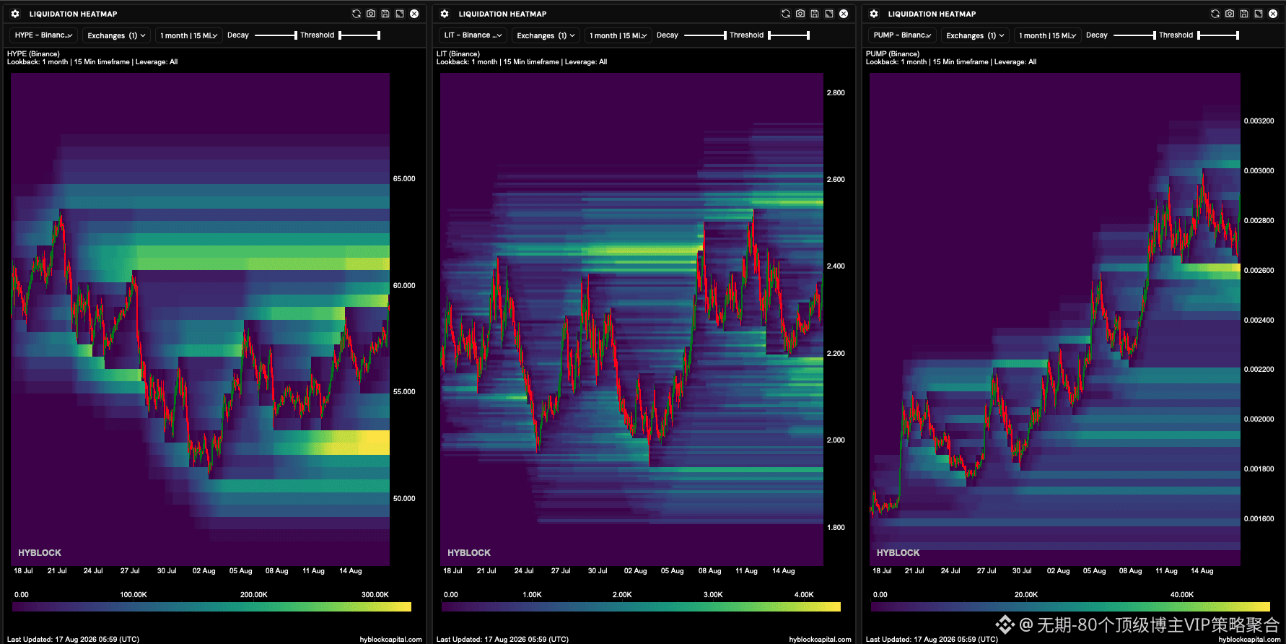
Task: Take a camera snapshot of the PUMP heatmap
Action: (1230, 14)
